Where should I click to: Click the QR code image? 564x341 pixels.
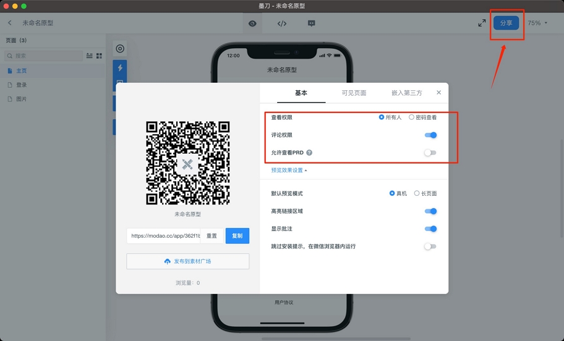pyautogui.click(x=188, y=162)
